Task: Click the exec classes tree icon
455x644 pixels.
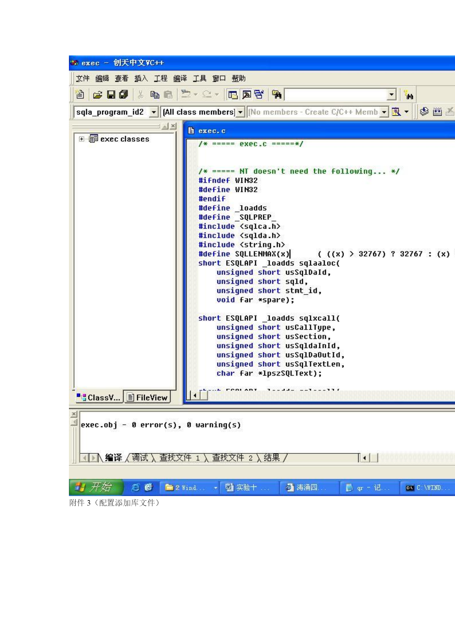Action: 93,139
